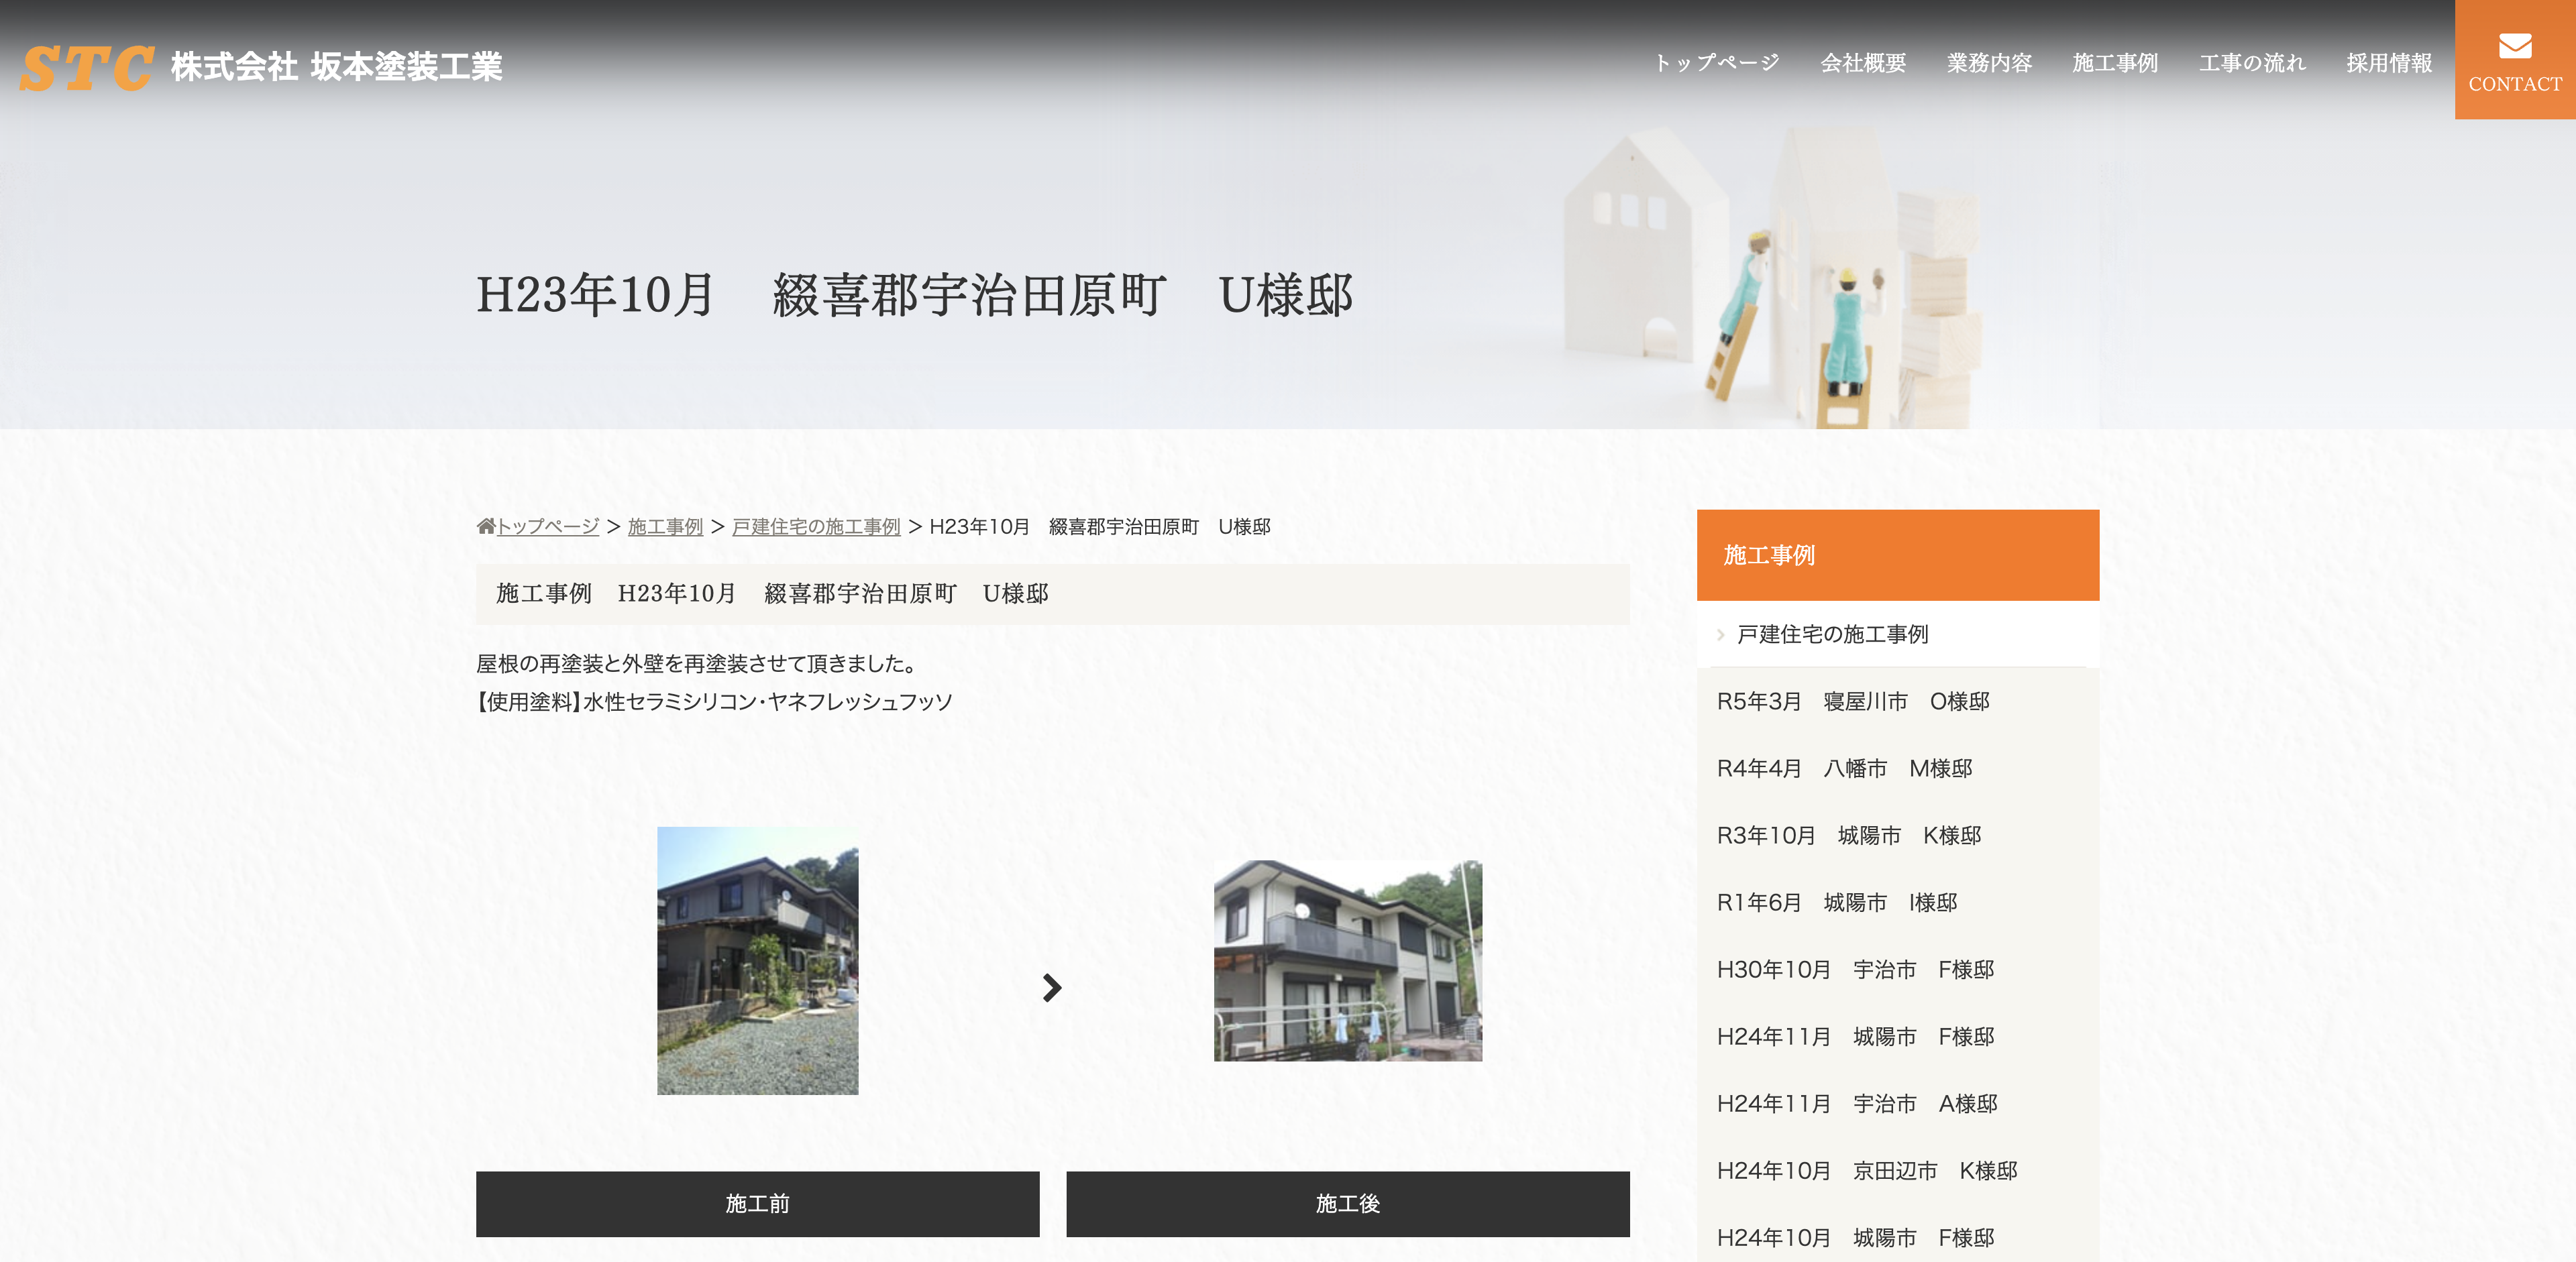Open 採用情報 in the navigation menu
2576x1262 pixels.
(2389, 63)
